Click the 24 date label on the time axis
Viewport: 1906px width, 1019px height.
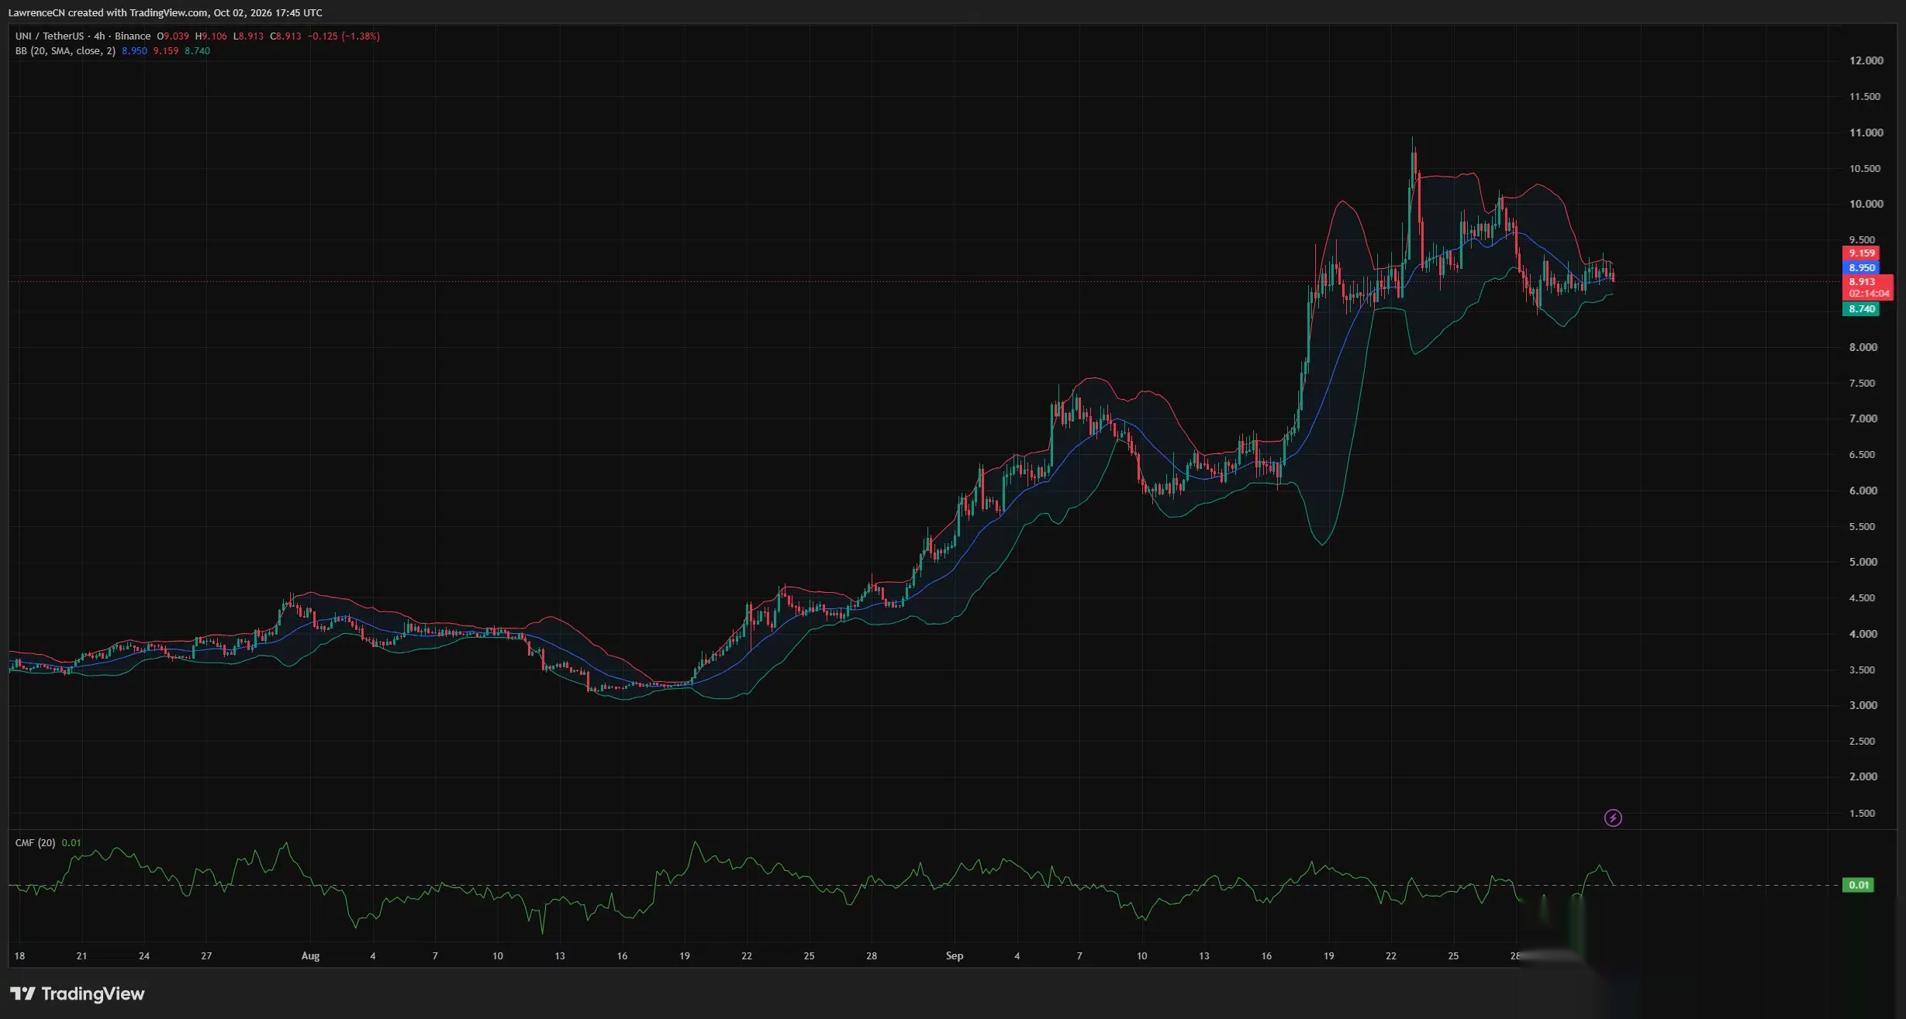(144, 955)
